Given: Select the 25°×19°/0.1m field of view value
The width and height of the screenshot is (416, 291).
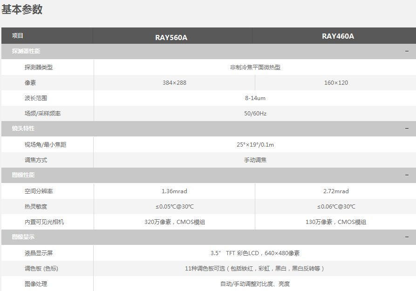Looking at the screenshot, I should pyautogui.click(x=255, y=145).
